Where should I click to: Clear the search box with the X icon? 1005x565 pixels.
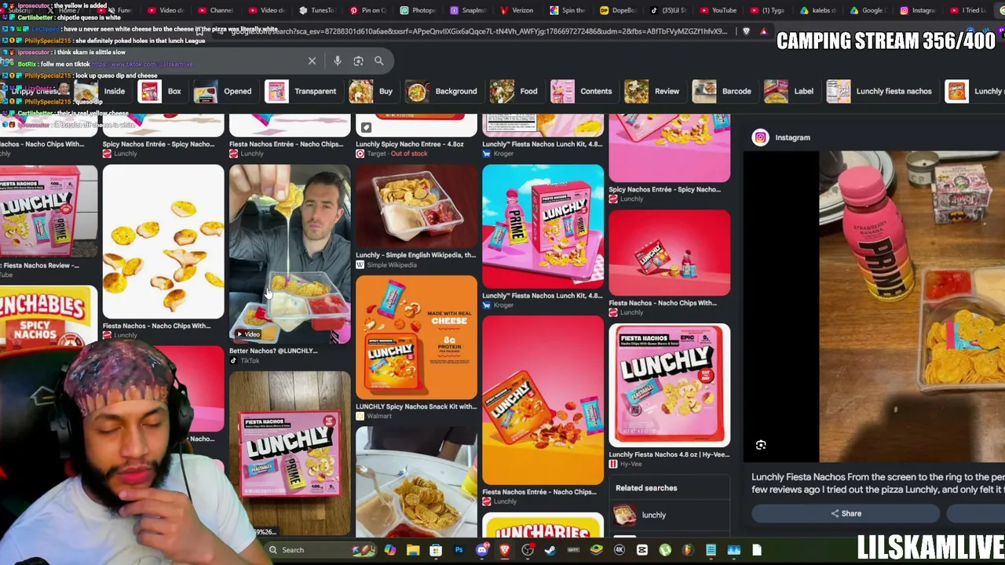click(312, 60)
